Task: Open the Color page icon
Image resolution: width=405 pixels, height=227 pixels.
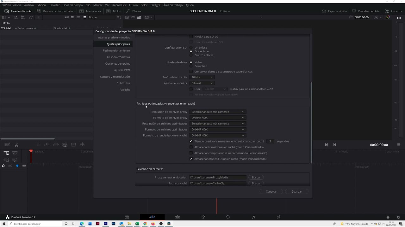Action: pos(228,217)
